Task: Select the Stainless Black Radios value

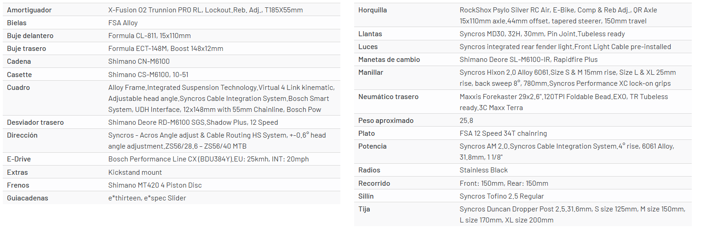Action: pyautogui.click(x=484, y=170)
